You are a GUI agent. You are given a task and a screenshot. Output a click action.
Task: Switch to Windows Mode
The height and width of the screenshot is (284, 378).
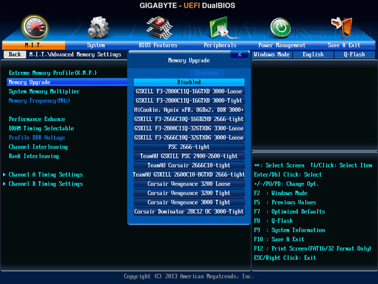click(272, 54)
